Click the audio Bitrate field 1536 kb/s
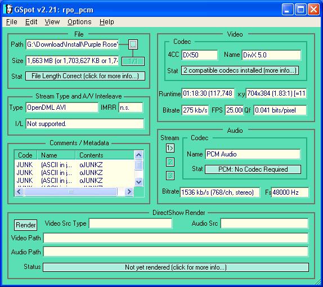323x287 pixels. pos(220,192)
